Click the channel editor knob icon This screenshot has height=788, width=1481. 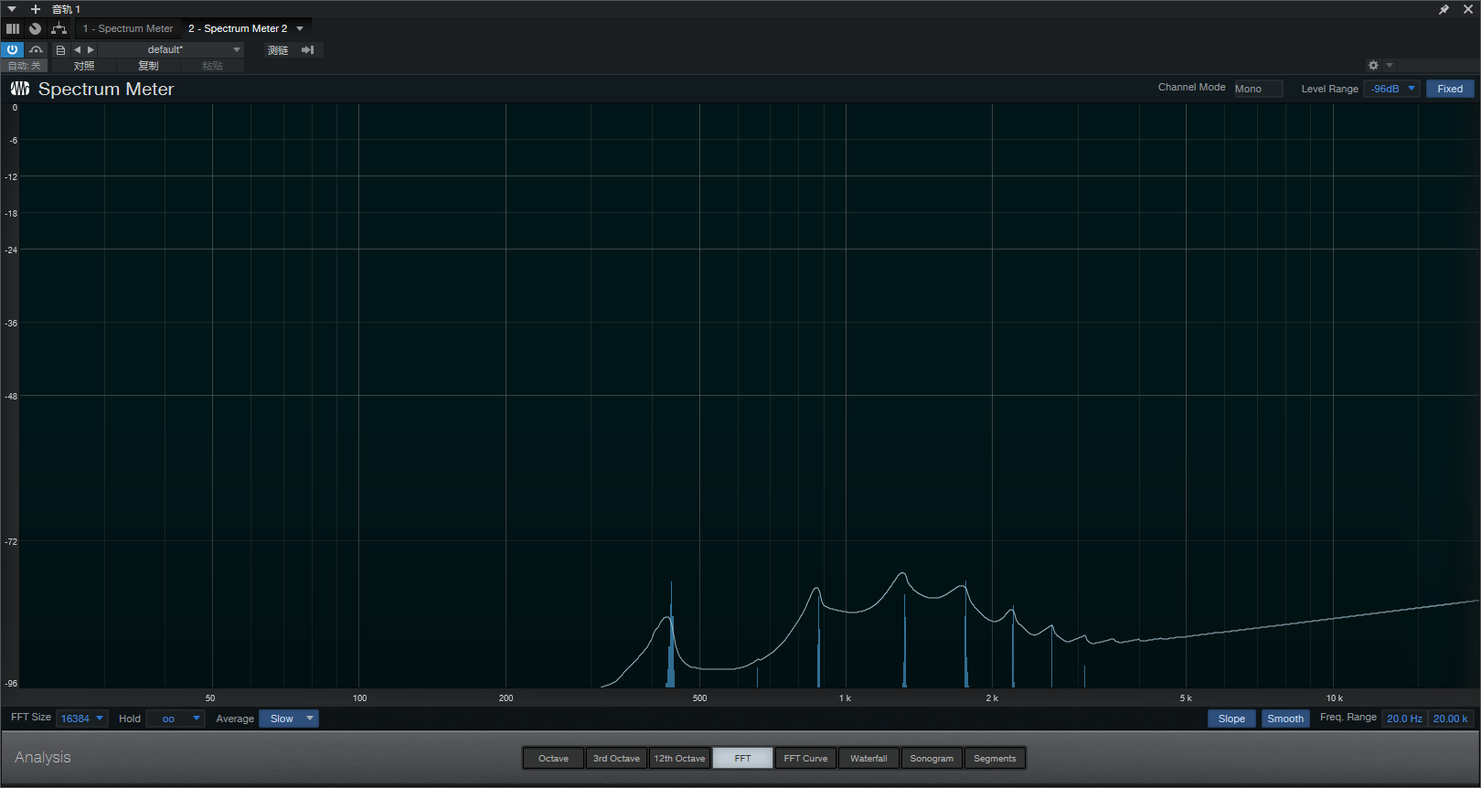[x=36, y=28]
